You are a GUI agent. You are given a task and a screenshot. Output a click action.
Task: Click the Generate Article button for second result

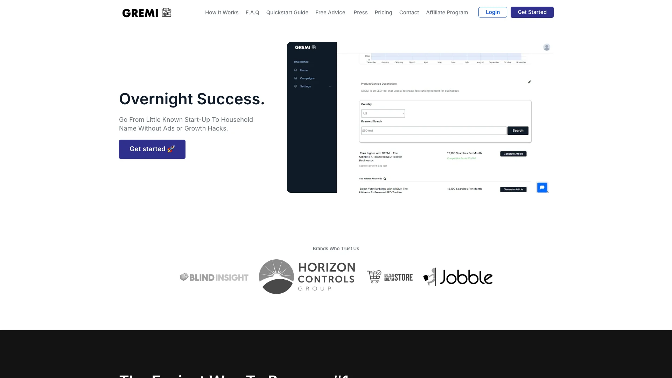[513, 189]
